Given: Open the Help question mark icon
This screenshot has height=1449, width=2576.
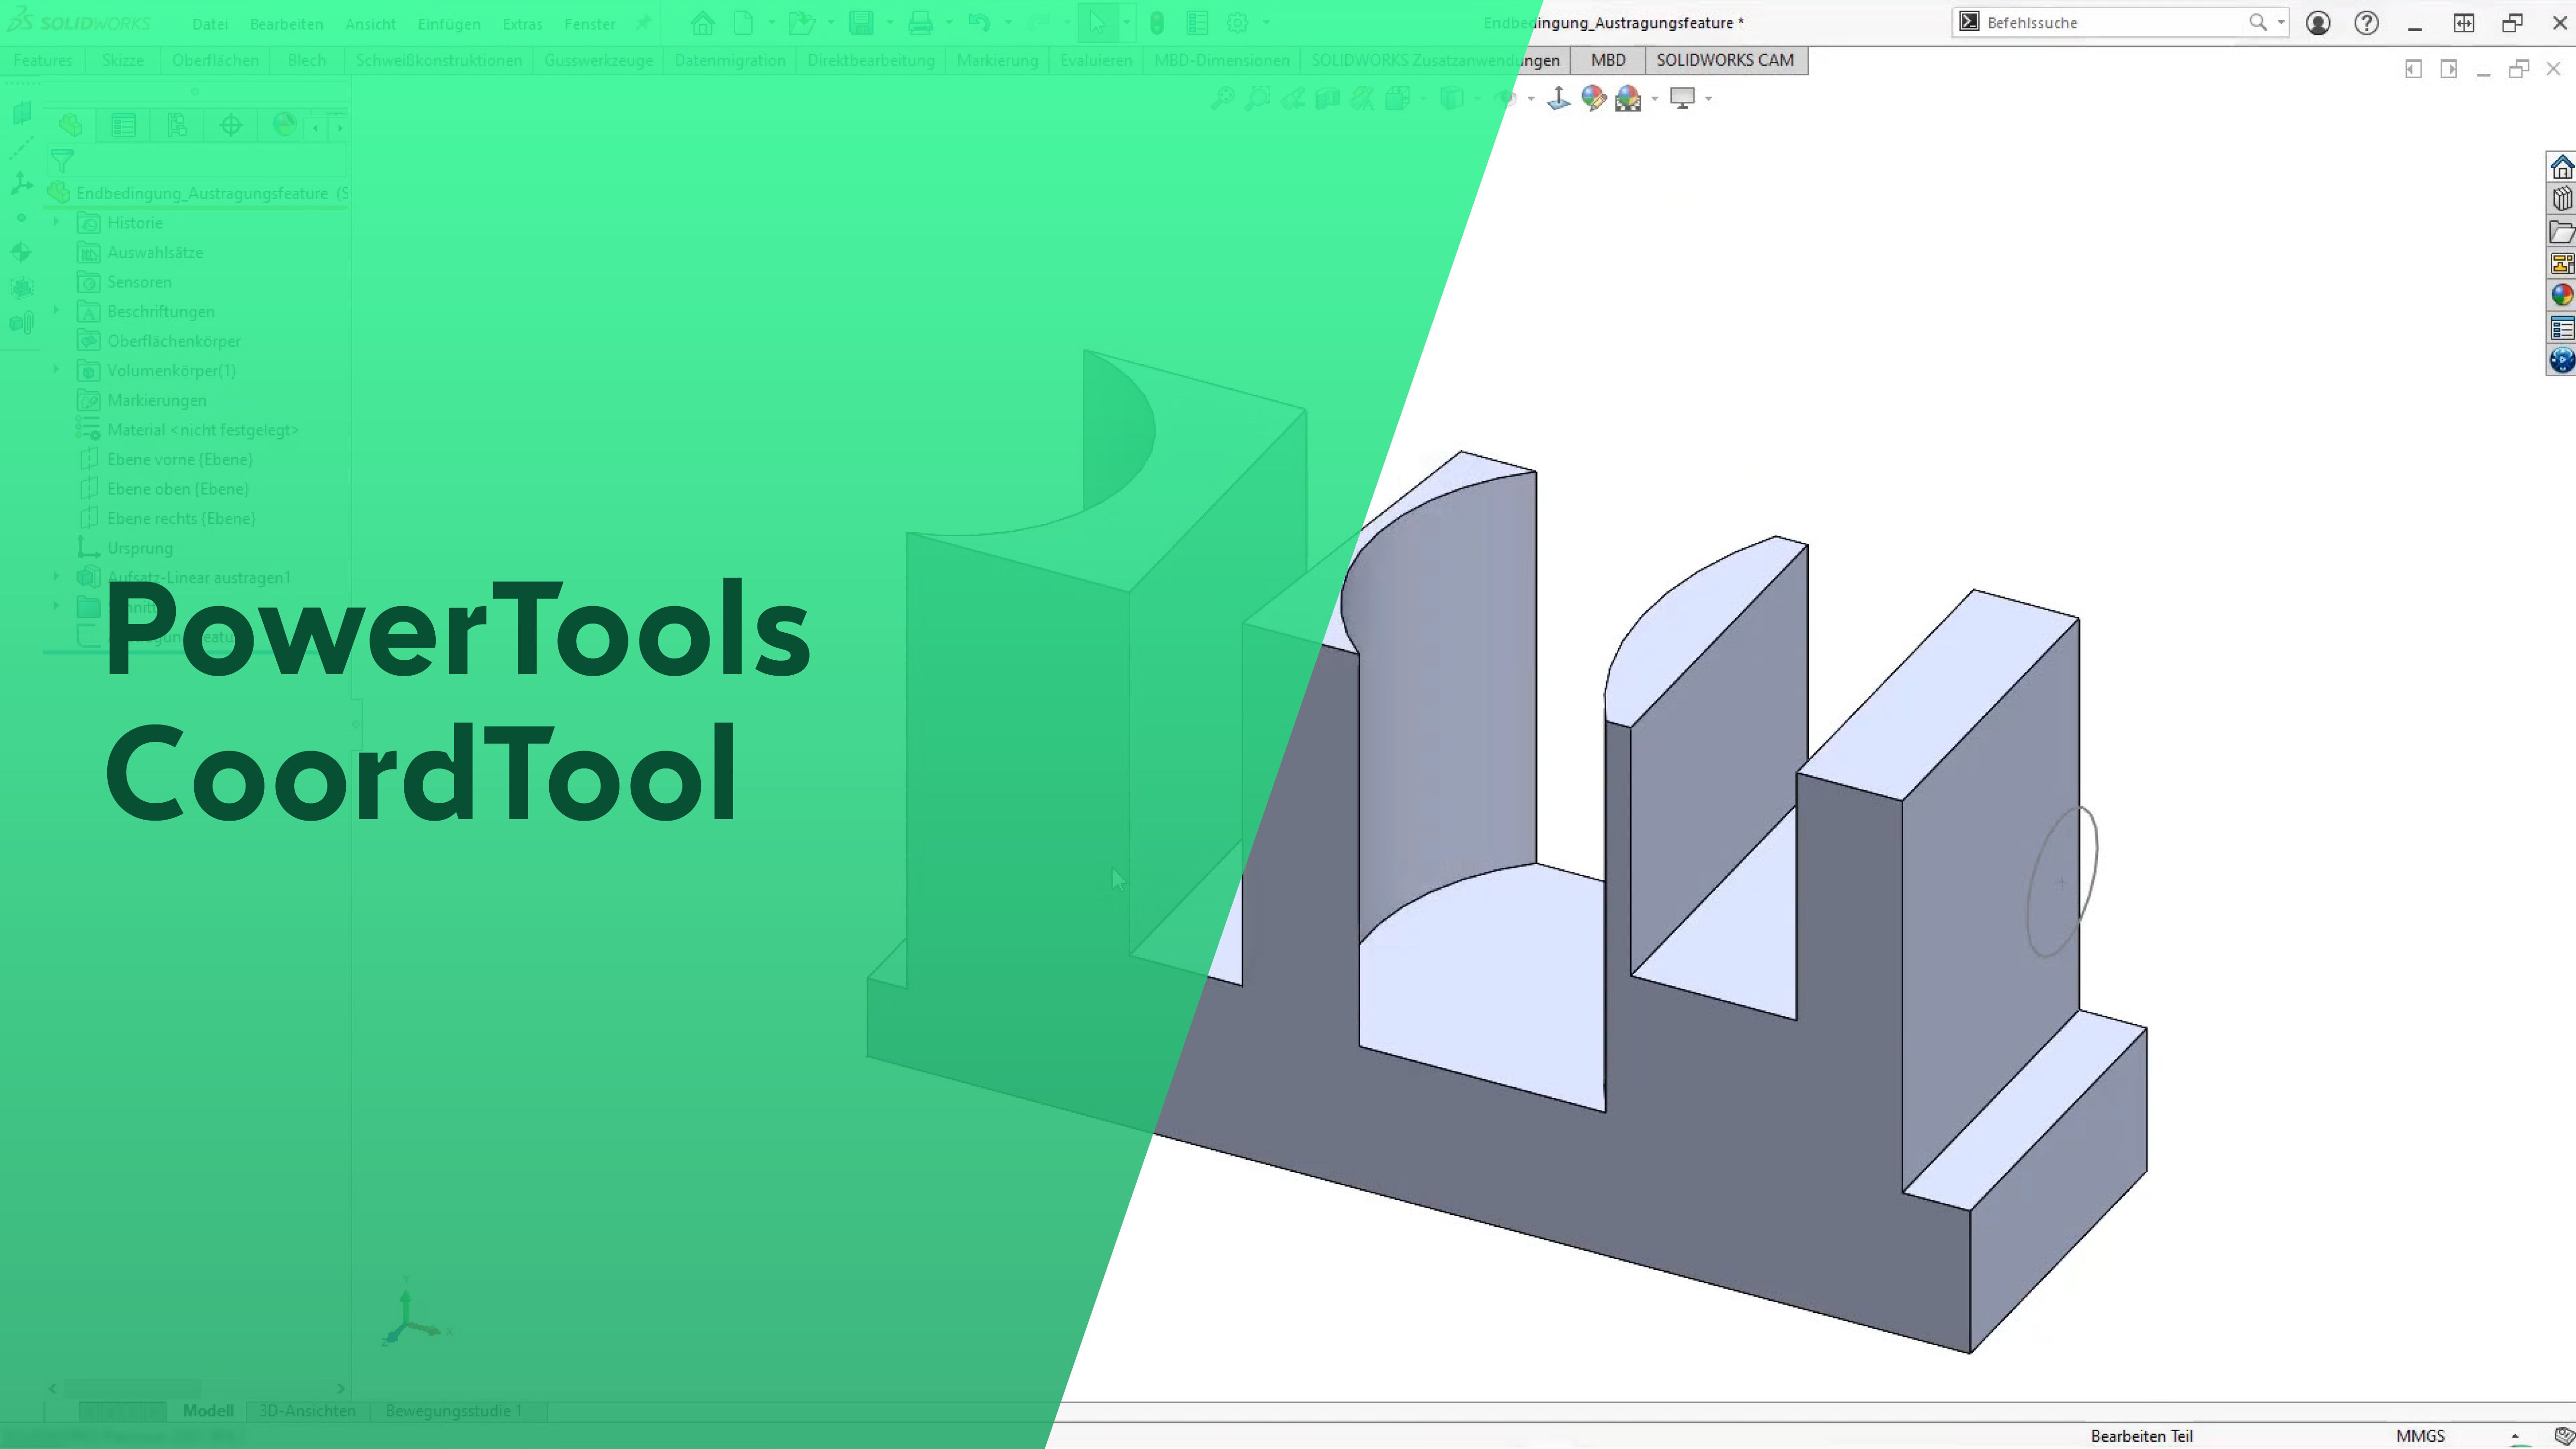Looking at the screenshot, I should pyautogui.click(x=2366, y=23).
